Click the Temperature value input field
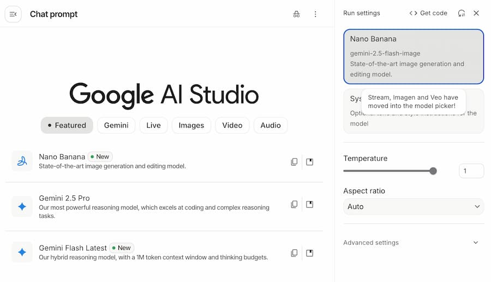Screen dimensions: 491x282 click(471, 171)
